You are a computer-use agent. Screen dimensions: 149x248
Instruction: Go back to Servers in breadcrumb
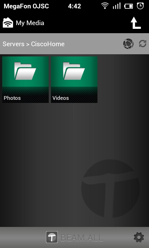[x=14, y=44]
